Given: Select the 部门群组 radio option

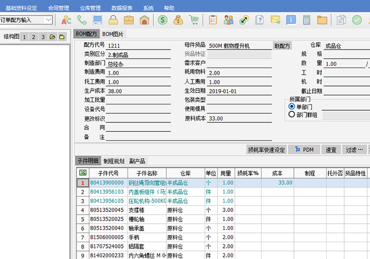Looking at the screenshot, I should [x=291, y=114].
